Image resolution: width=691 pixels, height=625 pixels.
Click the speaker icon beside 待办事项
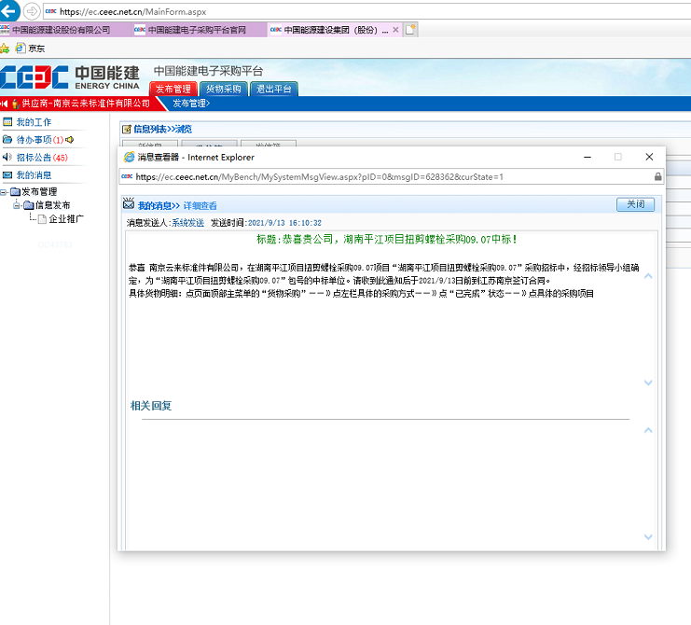pos(70,140)
